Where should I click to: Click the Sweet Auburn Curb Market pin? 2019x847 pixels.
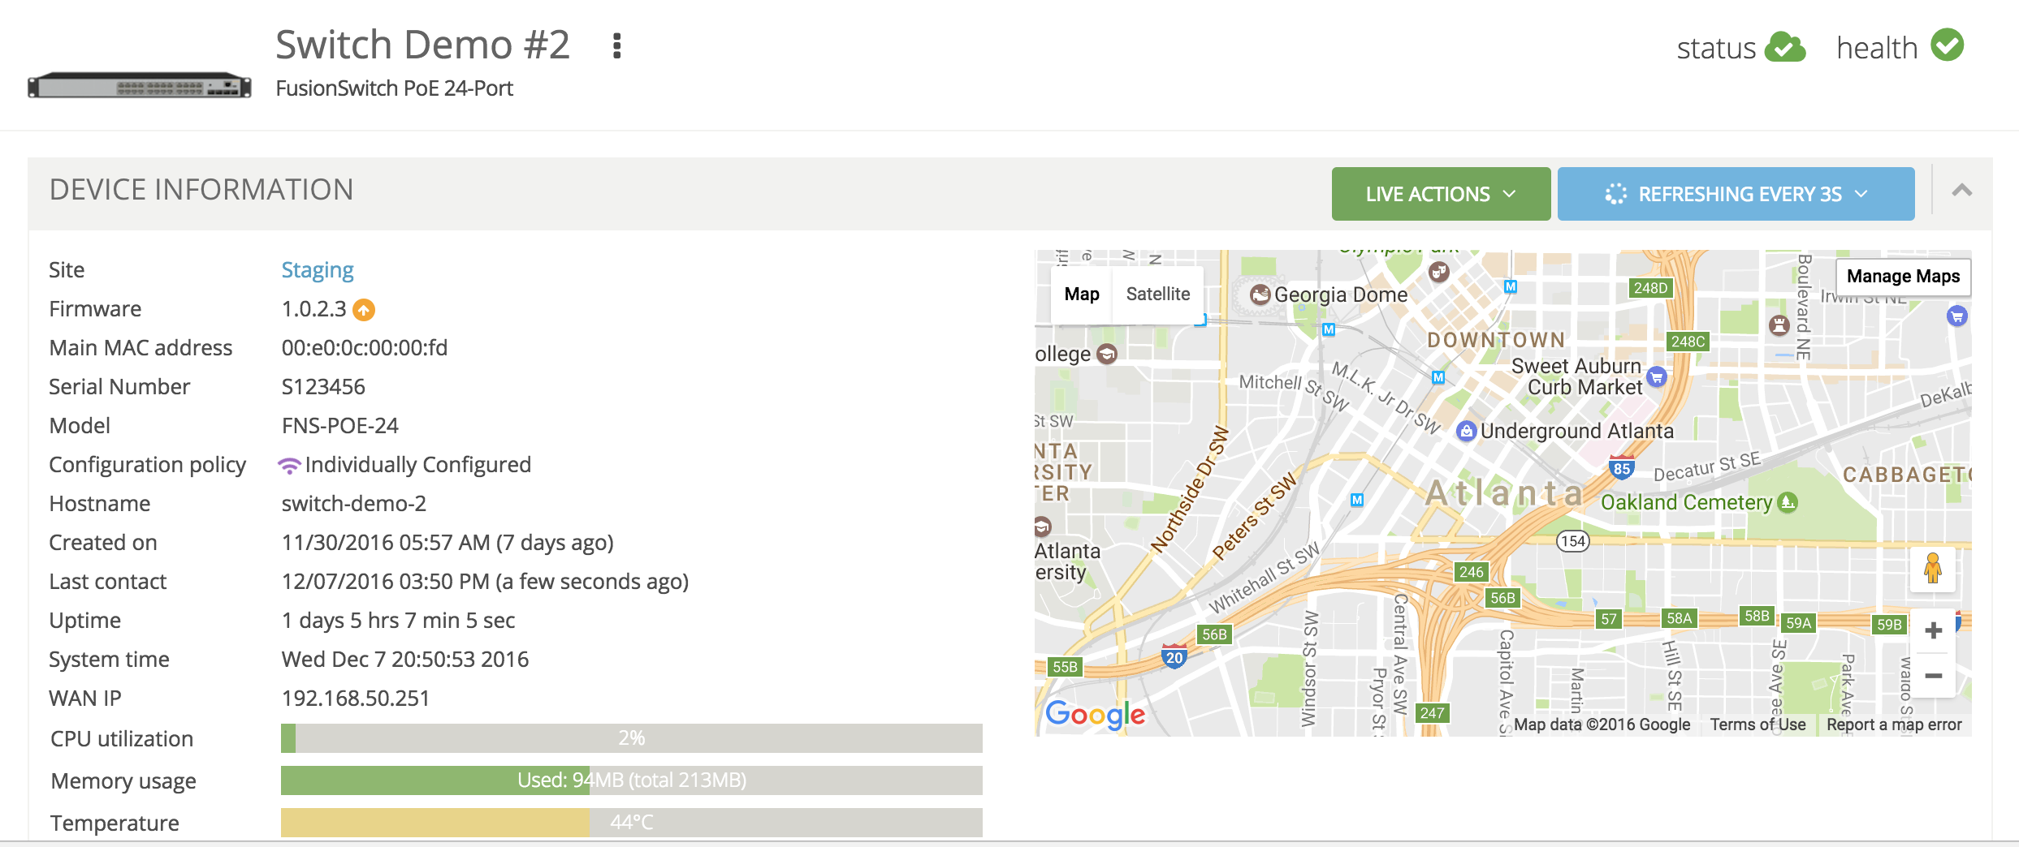click(1657, 376)
